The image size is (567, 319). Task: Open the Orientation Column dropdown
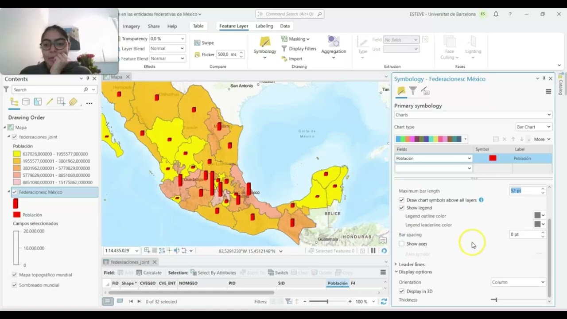click(x=518, y=282)
